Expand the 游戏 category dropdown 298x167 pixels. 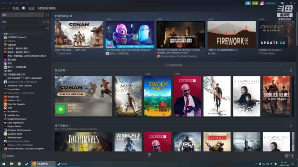coord(21,22)
